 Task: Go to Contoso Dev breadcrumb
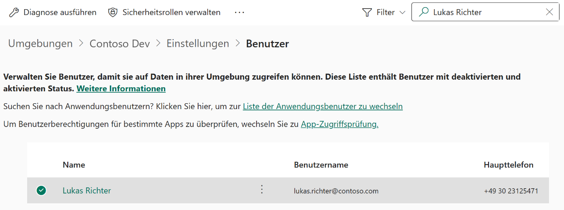point(120,44)
